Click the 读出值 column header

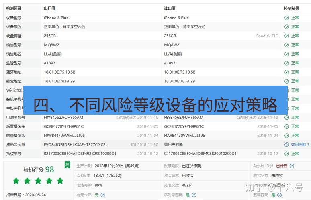[170, 8]
